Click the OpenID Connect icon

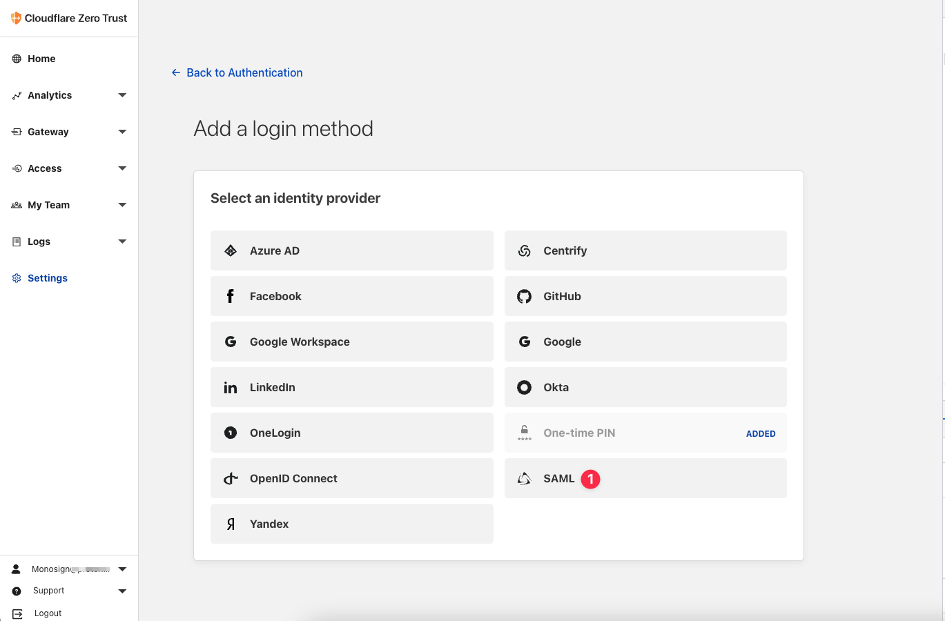(x=231, y=479)
